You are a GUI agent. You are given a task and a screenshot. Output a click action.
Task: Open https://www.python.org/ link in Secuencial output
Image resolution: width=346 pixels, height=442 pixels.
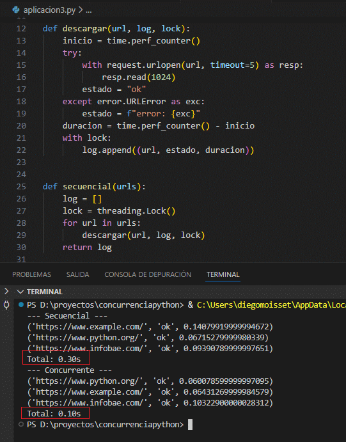[88, 338]
